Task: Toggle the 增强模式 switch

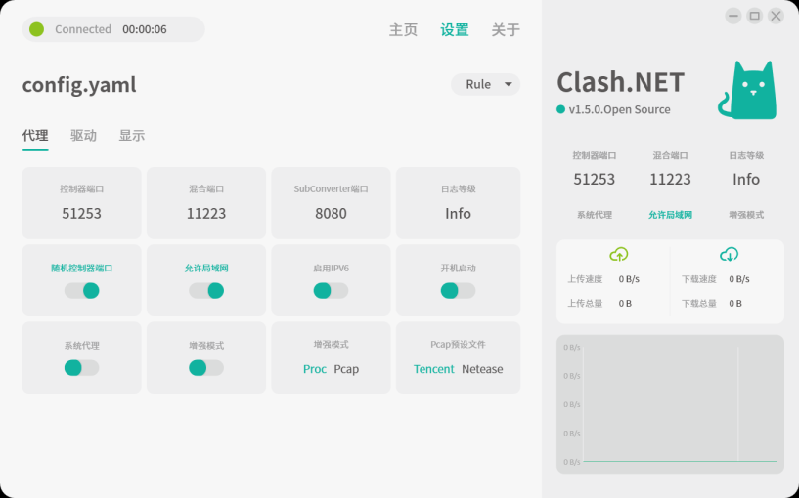Action: (206, 368)
